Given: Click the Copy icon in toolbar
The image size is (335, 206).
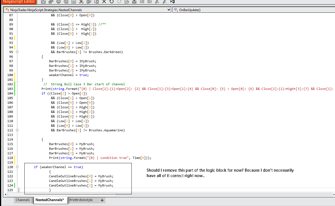Looking at the screenshot, I should [89, 2].
